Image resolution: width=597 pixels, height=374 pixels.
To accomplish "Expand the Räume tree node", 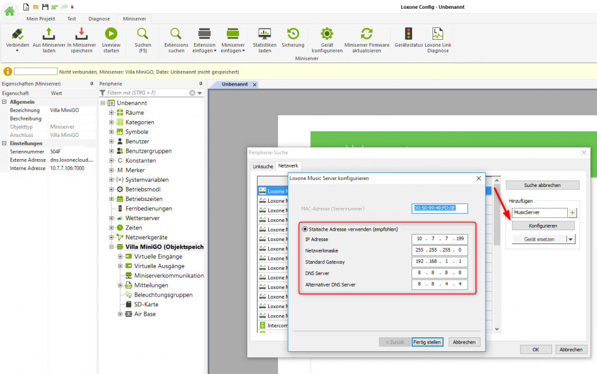I will (x=112, y=112).
